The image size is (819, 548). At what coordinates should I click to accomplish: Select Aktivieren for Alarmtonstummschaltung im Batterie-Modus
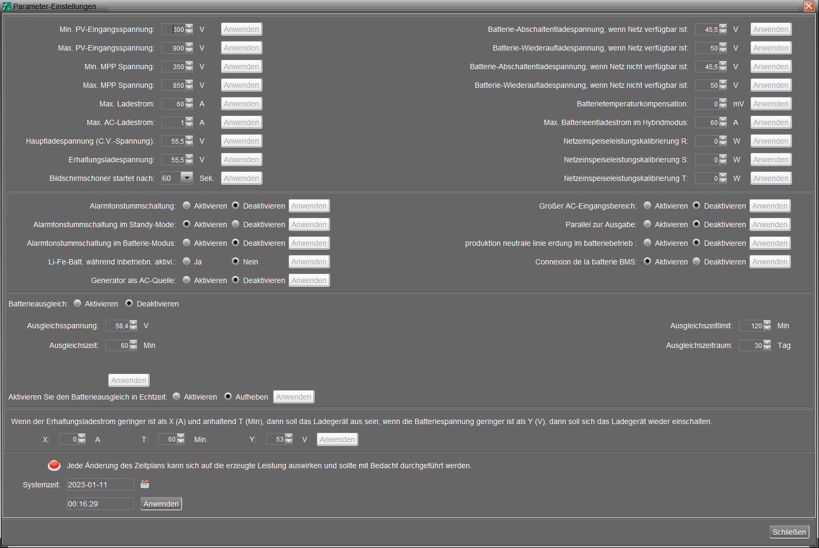pos(186,243)
